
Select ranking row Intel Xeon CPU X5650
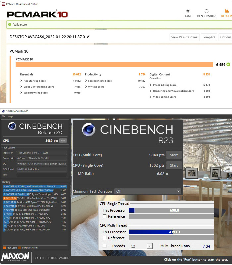pos(35,210)
